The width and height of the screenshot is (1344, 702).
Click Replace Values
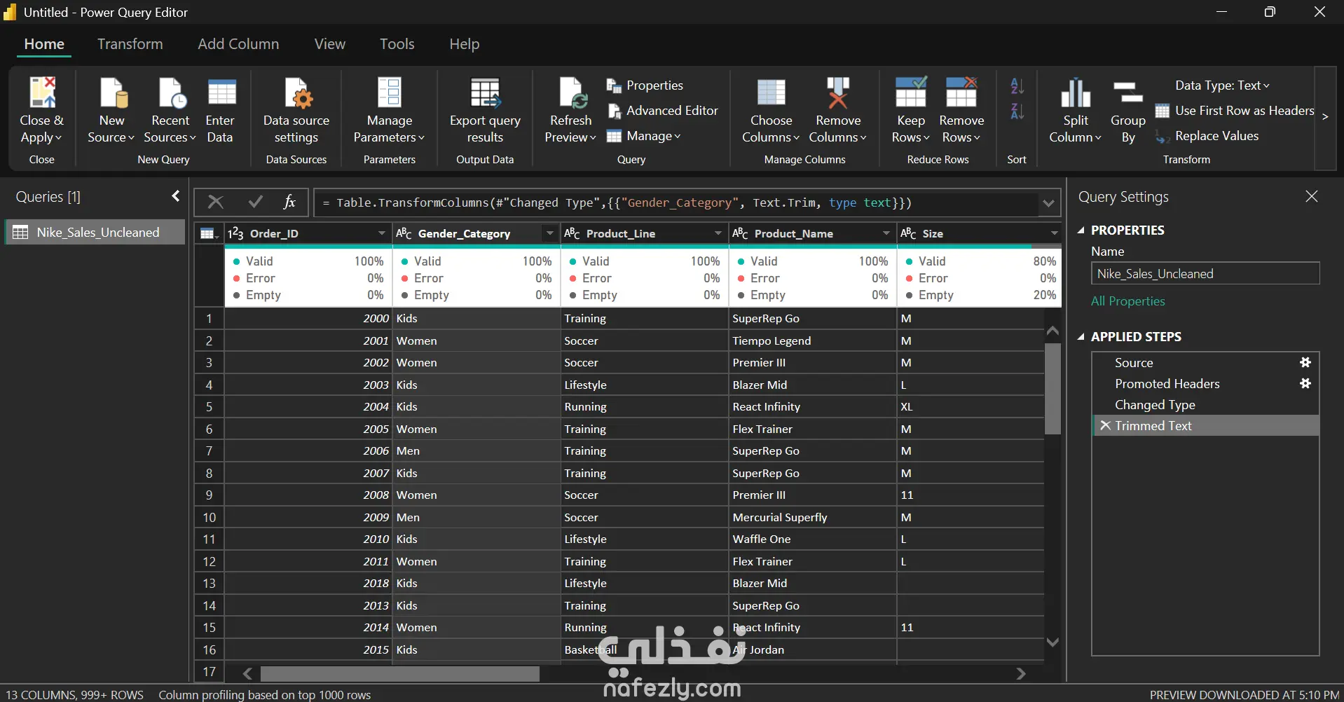(x=1207, y=136)
